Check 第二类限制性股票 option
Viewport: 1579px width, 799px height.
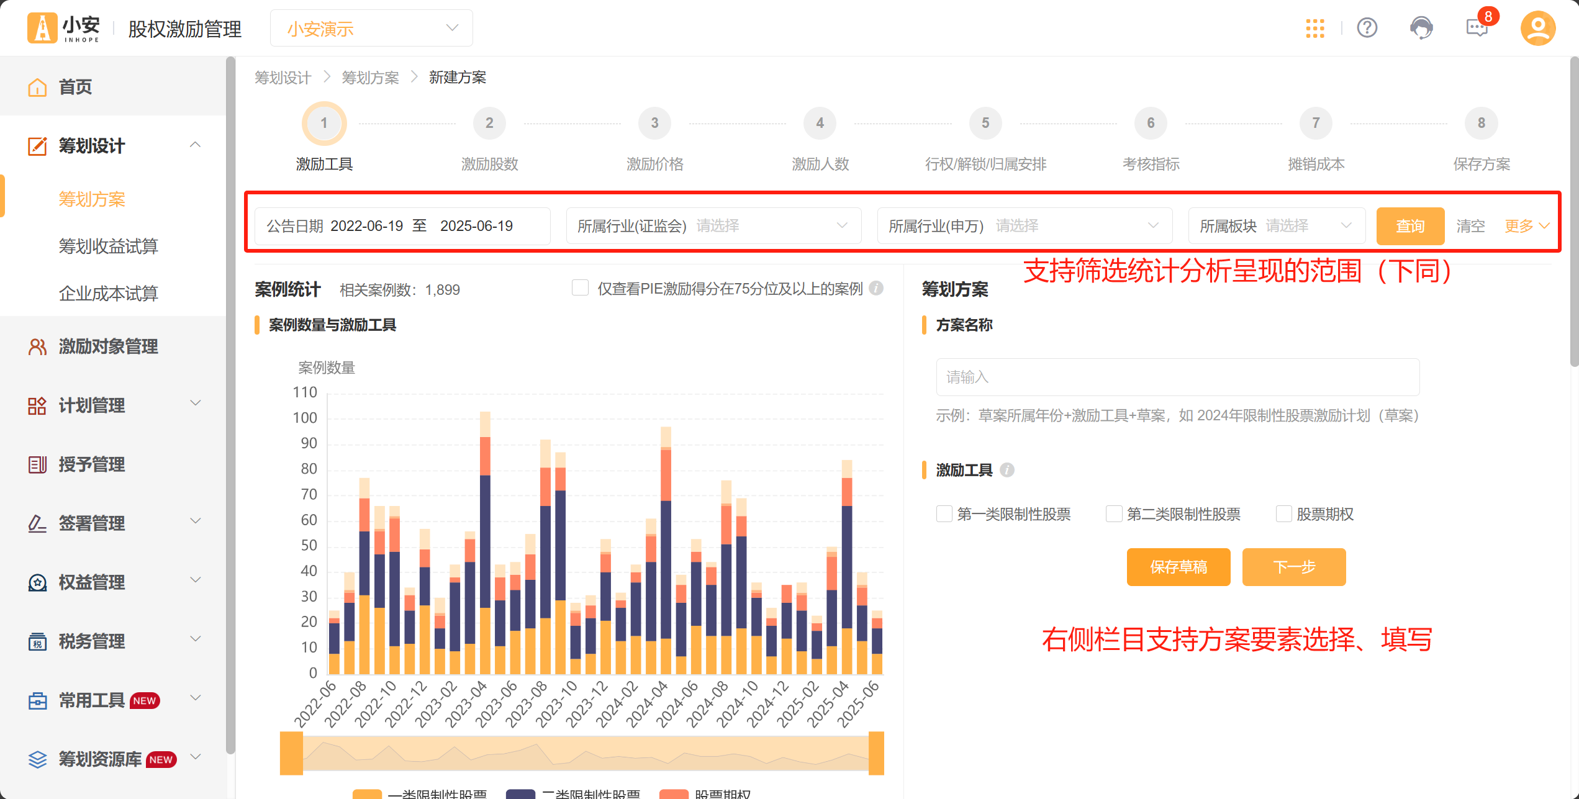1114,514
